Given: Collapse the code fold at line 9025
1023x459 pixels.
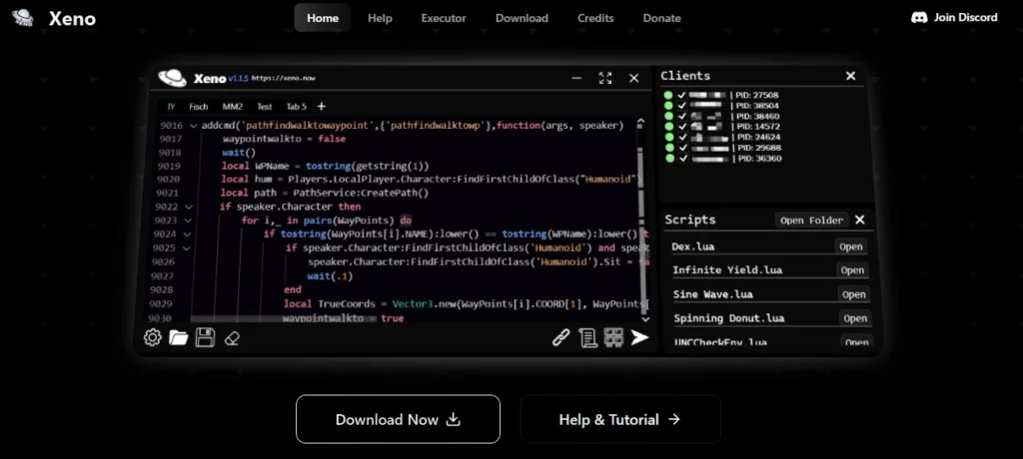Looking at the screenshot, I should (187, 247).
